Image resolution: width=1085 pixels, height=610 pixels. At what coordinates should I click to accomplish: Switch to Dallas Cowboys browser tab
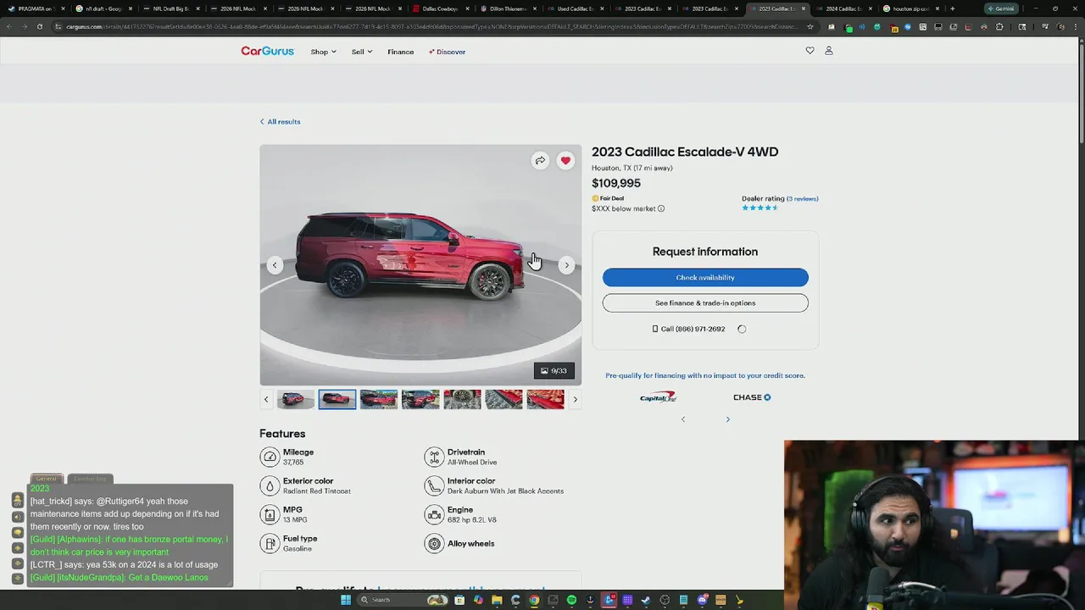tap(439, 8)
